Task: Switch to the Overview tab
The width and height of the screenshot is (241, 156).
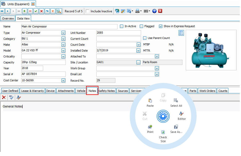Action: (x=8, y=18)
